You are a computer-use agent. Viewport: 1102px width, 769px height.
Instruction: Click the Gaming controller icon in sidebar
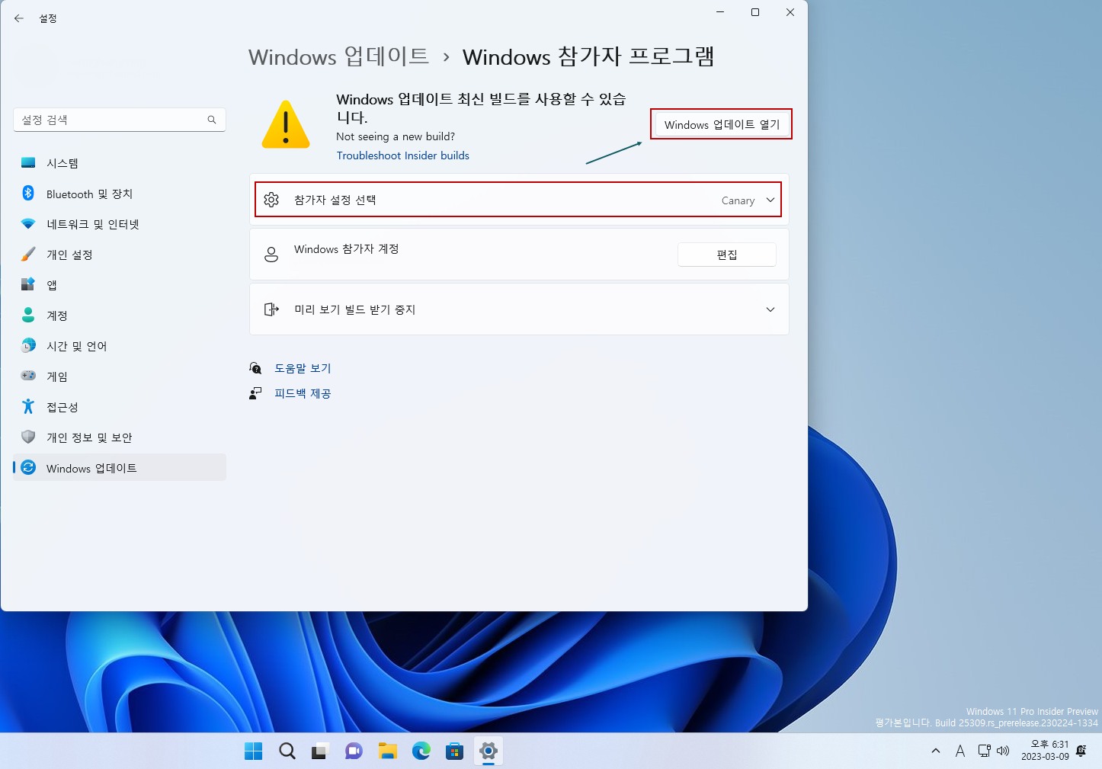[x=28, y=376]
